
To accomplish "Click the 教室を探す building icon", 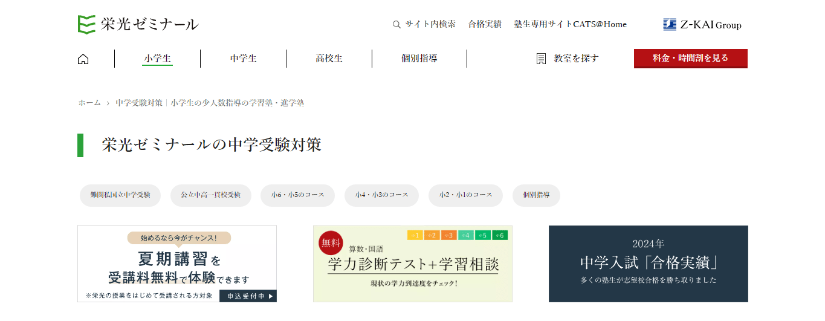I will click(541, 59).
